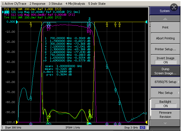Click the s.dev 0.0899 dB statistic

58,72
